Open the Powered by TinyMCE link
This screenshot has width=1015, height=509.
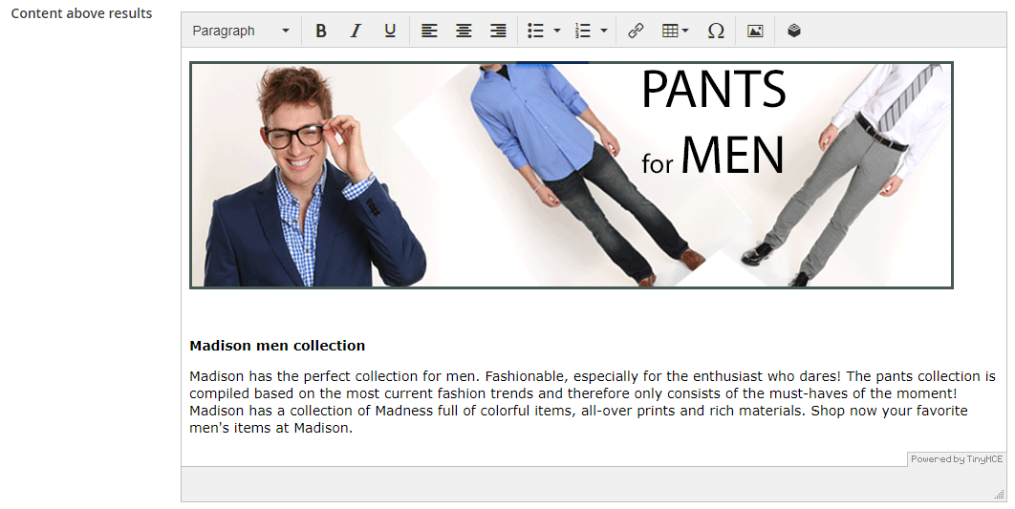click(956, 459)
